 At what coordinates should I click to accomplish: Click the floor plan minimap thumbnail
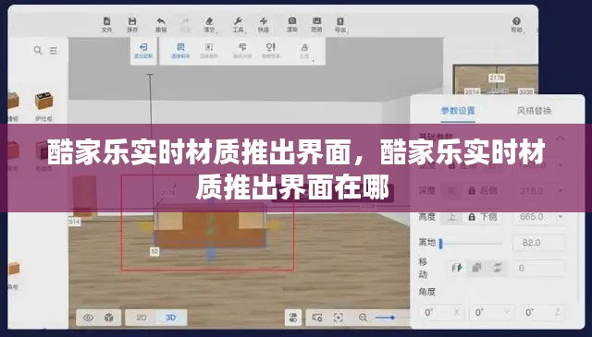point(496,79)
